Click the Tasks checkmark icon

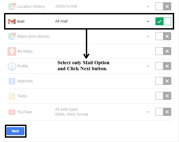click(x=12, y=96)
